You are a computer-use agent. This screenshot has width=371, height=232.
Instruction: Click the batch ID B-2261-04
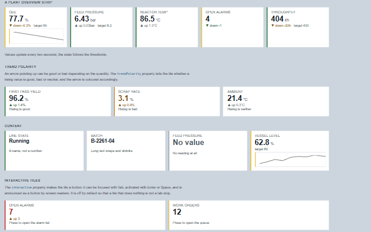(103, 141)
